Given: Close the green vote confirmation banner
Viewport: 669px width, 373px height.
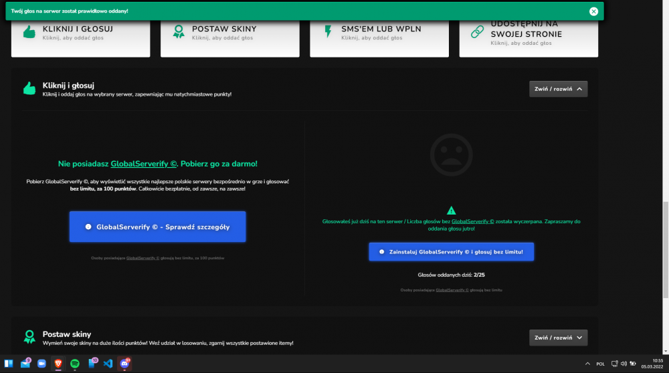Looking at the screenshot, I should tap(593, 11).
